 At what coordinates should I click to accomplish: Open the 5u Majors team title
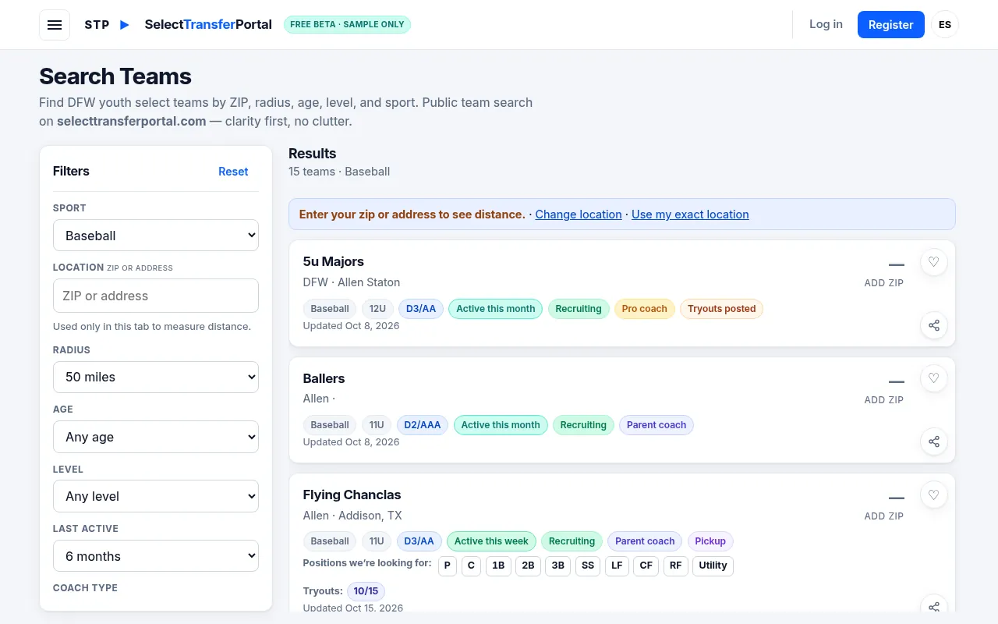click(x=334, y=261)
